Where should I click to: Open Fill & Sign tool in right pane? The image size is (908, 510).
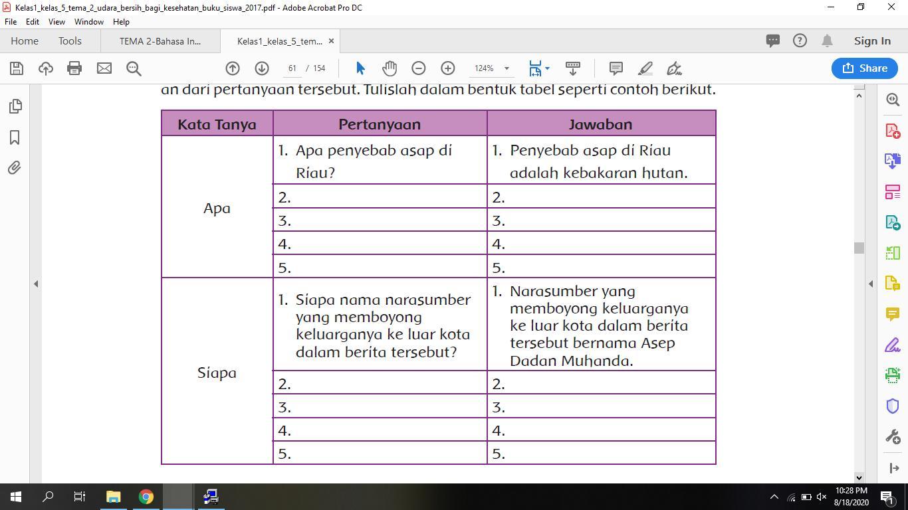point(893,345)
